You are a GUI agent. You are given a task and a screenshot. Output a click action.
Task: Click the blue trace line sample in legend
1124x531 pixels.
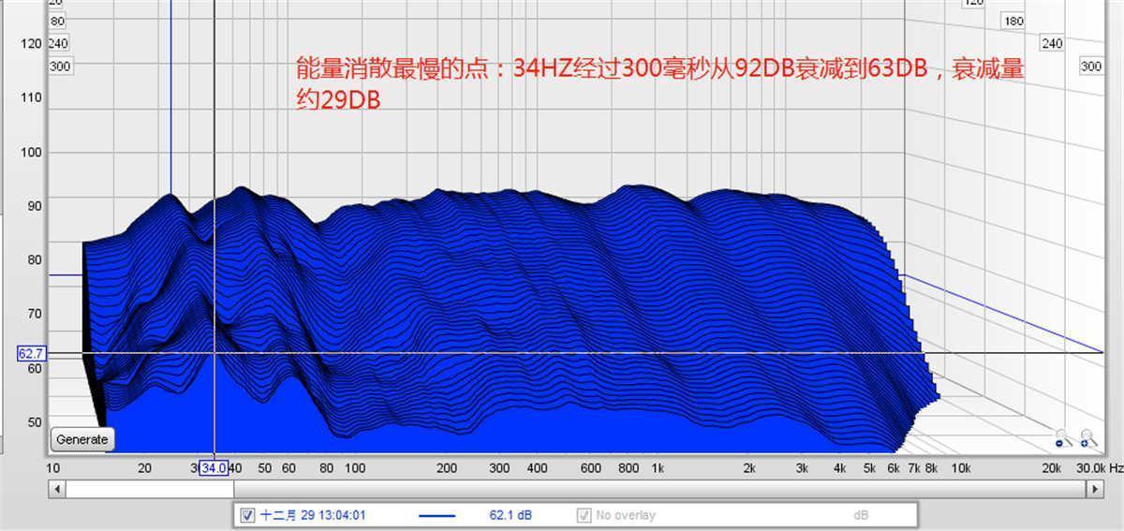(x=436, y=515)
